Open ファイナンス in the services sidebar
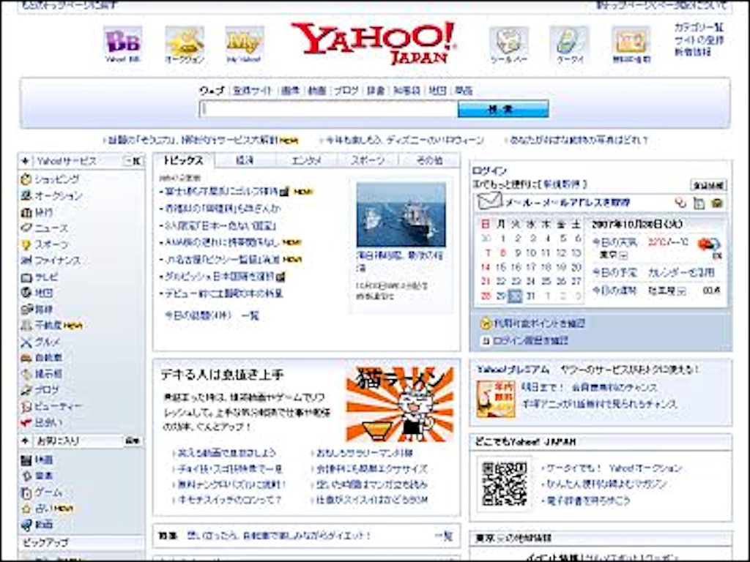The image size is (750, 562). 51,261
